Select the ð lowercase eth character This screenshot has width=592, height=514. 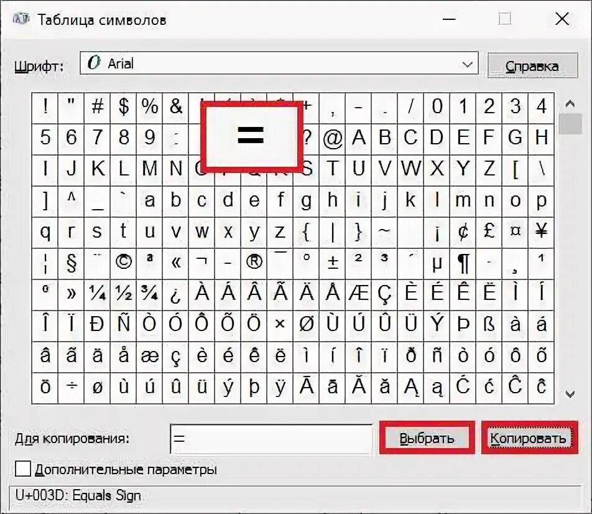tap(411, 357)
